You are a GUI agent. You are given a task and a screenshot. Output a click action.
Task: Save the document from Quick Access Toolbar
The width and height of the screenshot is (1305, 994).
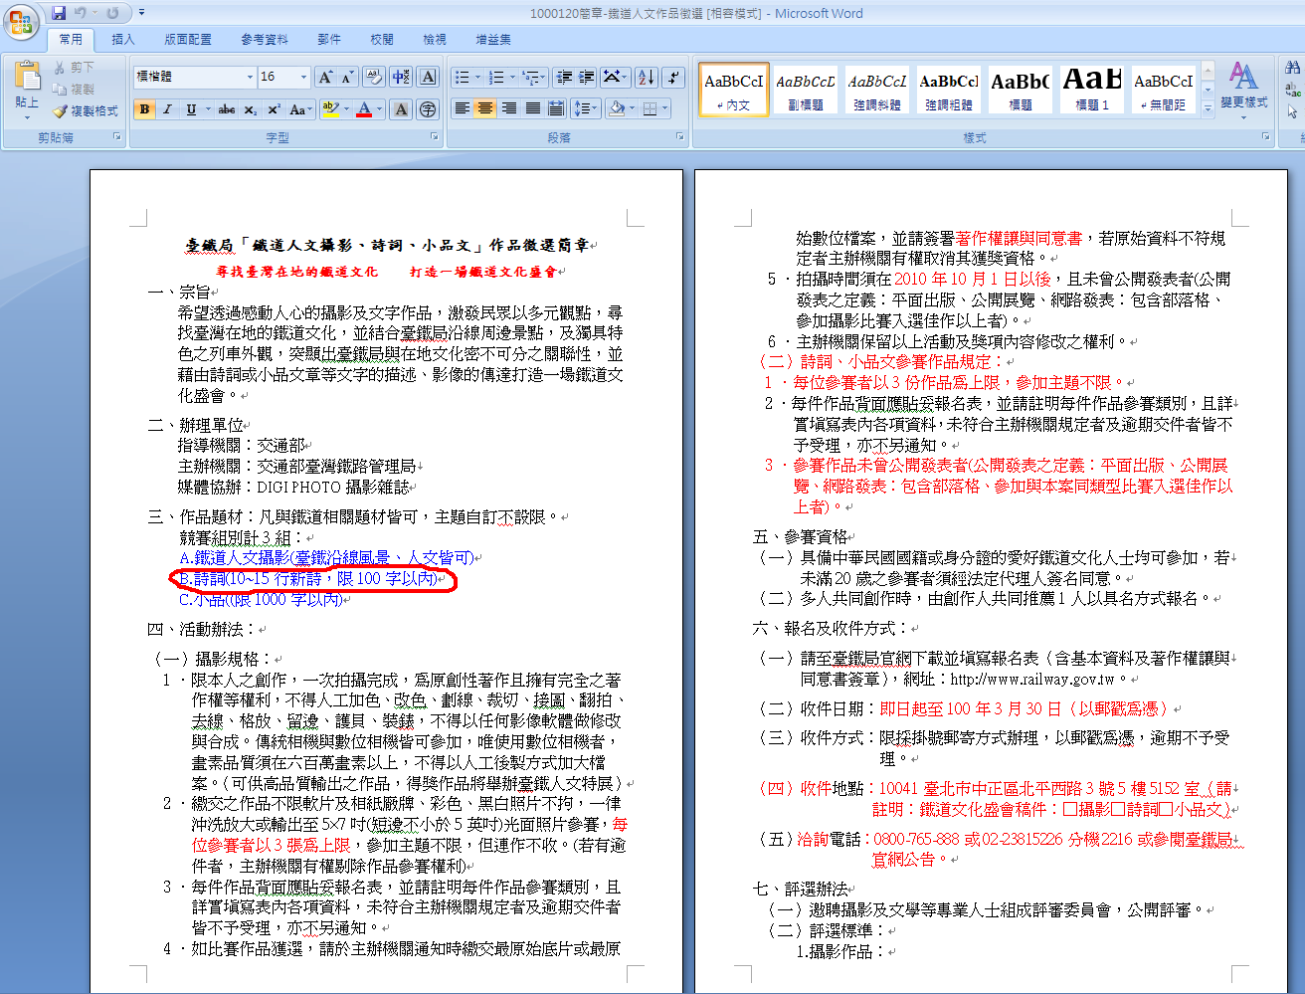[59, 13]
